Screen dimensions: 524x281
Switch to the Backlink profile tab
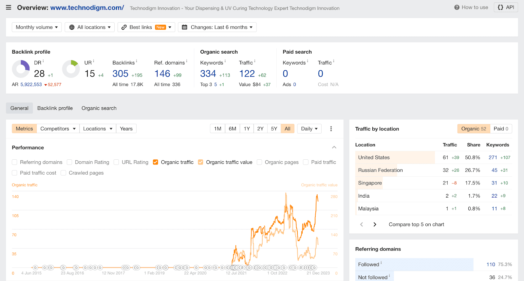click(x=55, y=108)
